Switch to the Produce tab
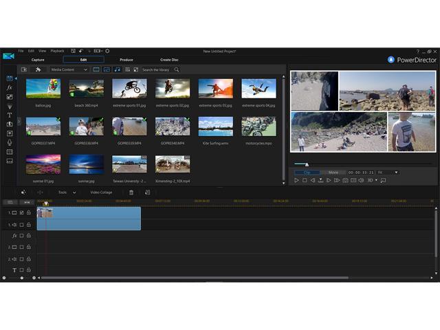 point(126,60)
